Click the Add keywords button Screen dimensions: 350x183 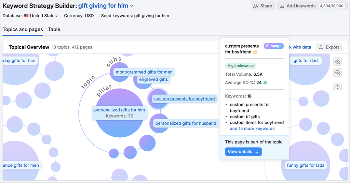(312, 6)
